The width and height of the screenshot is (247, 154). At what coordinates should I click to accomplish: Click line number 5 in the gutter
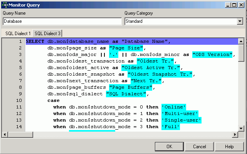tap(20, 68)
